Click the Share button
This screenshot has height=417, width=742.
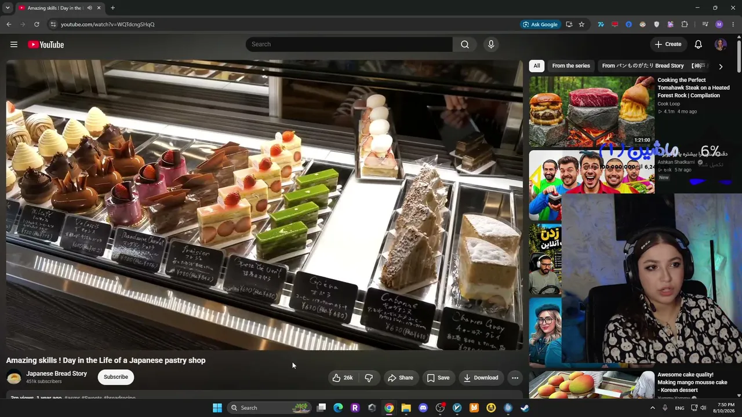pos(401,378)
